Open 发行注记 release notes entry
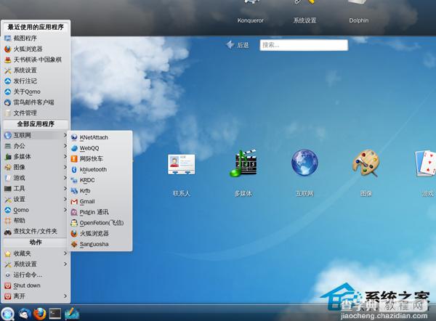 click(36, 81)
